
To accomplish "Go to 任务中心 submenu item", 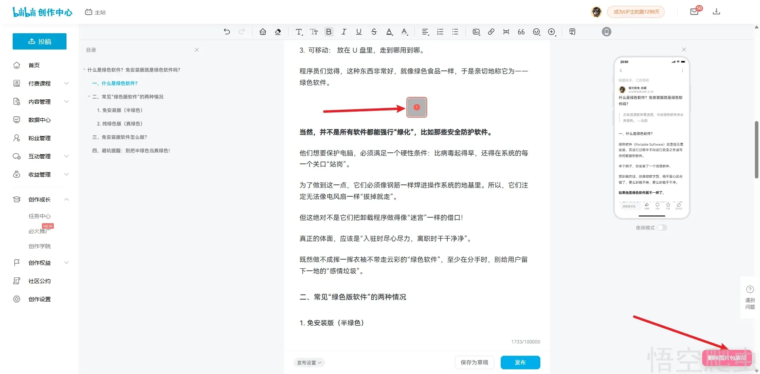I will (x=40, y=216).
